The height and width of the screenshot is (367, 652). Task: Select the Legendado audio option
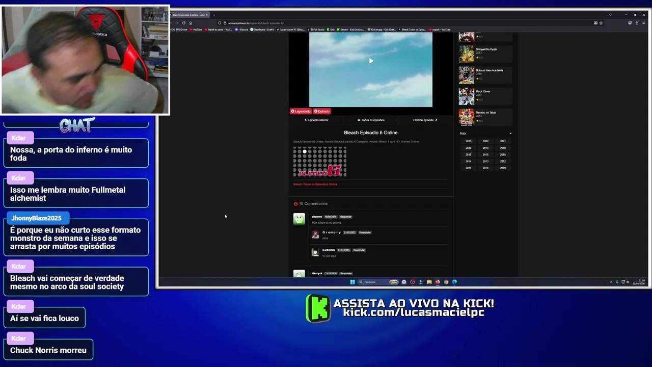point(301,111)
